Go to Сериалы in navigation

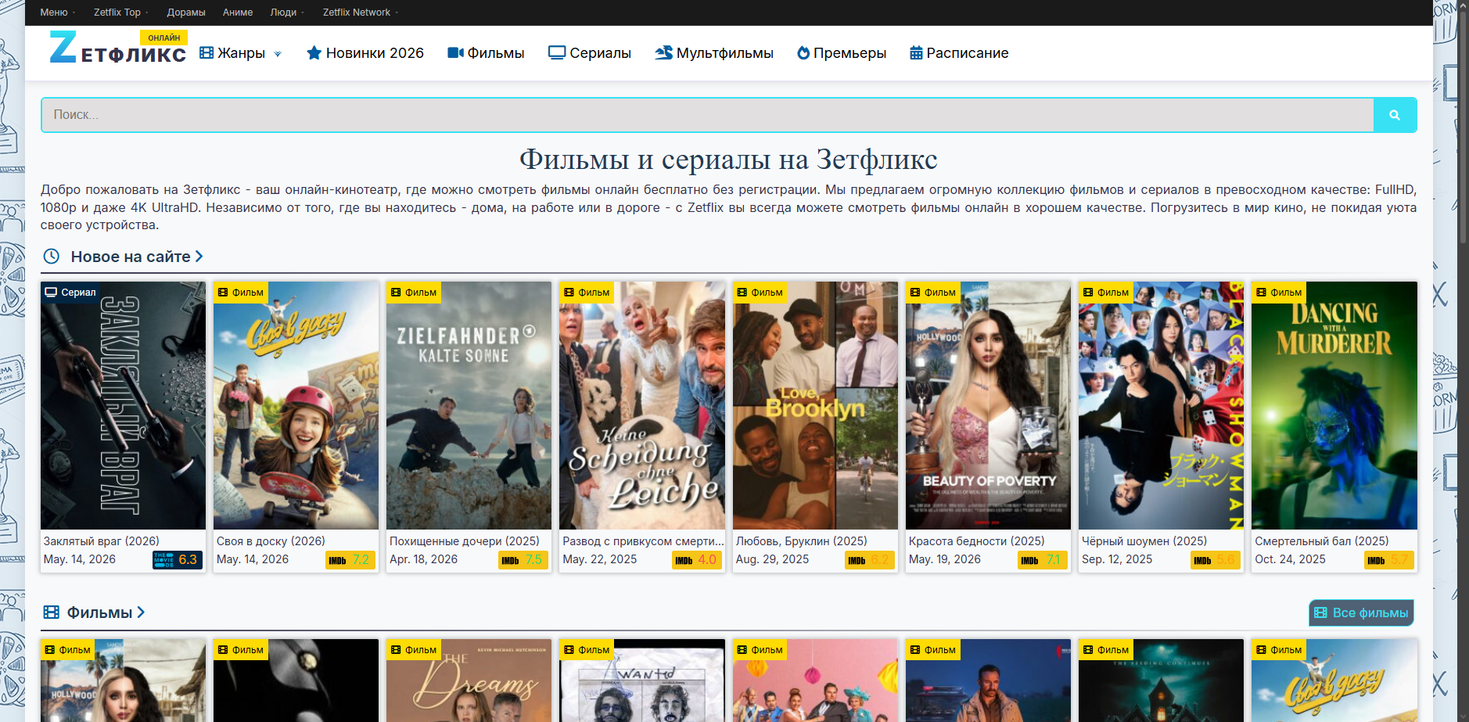point(590,53)
